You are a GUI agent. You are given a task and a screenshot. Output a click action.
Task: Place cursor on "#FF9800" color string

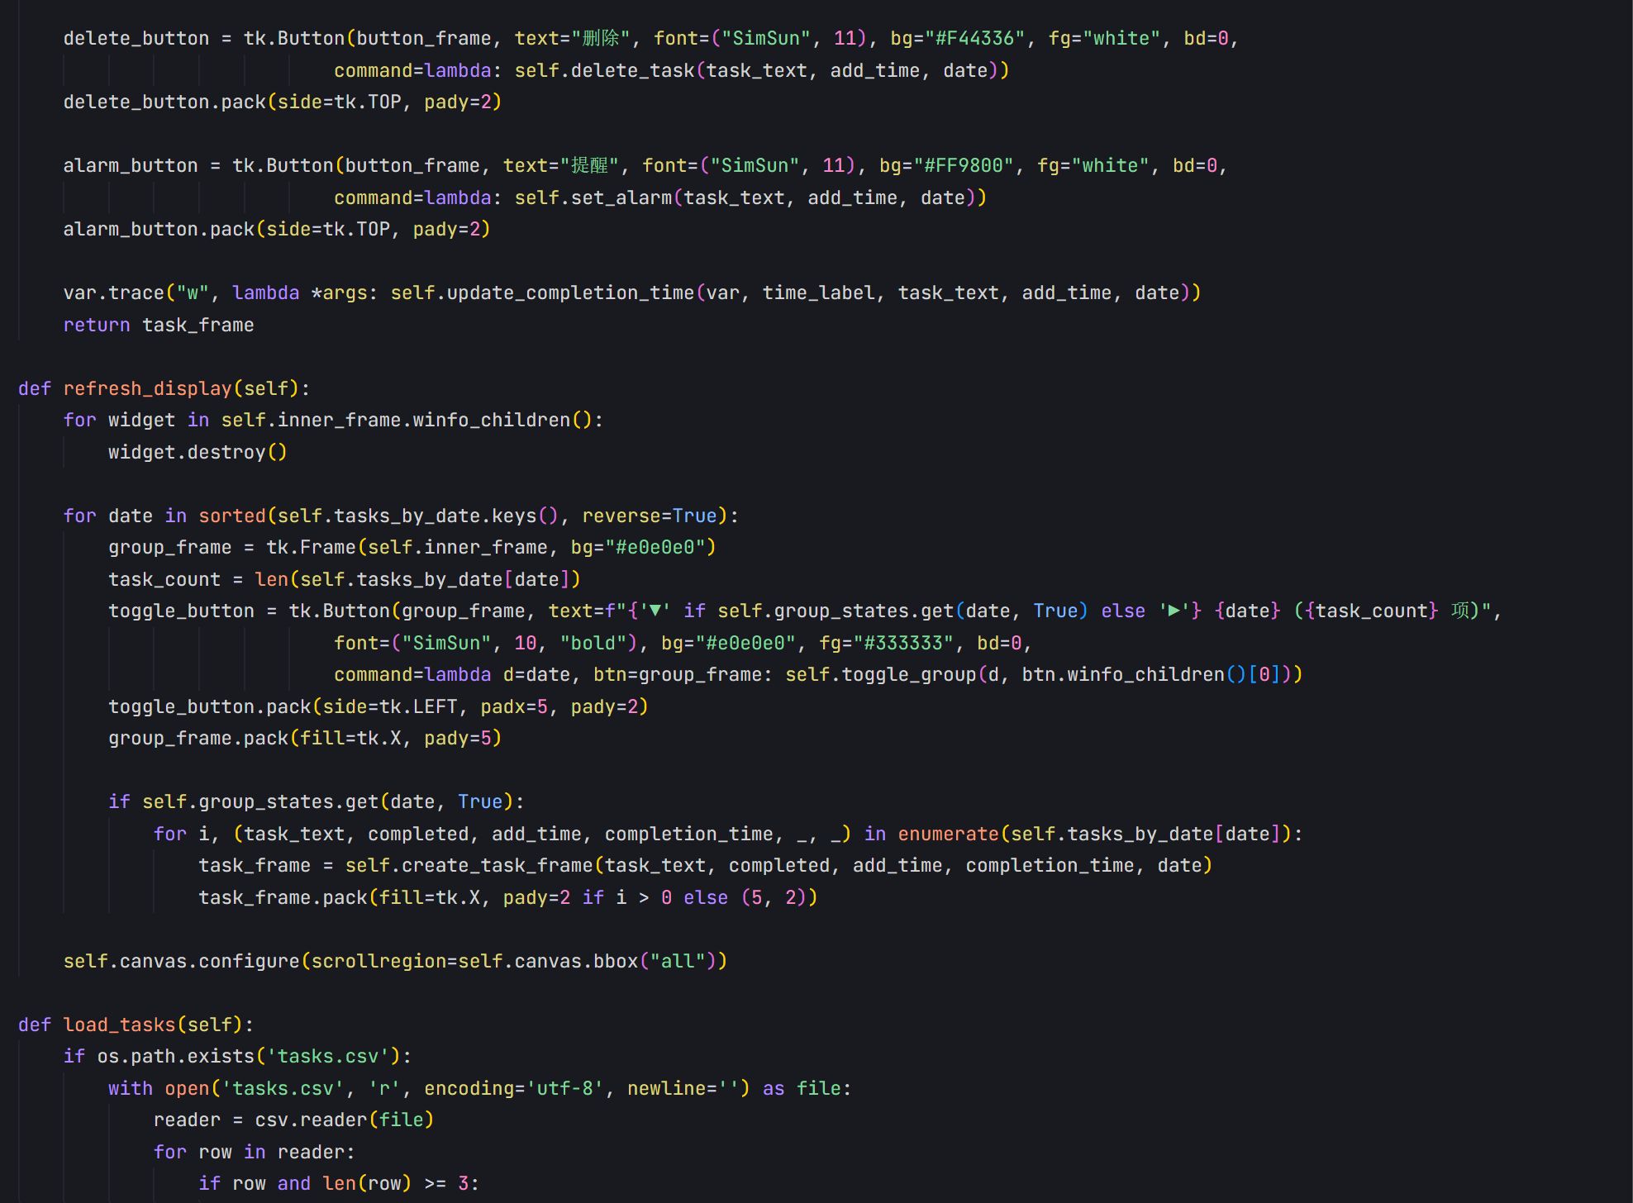click(x=964, y=165)
